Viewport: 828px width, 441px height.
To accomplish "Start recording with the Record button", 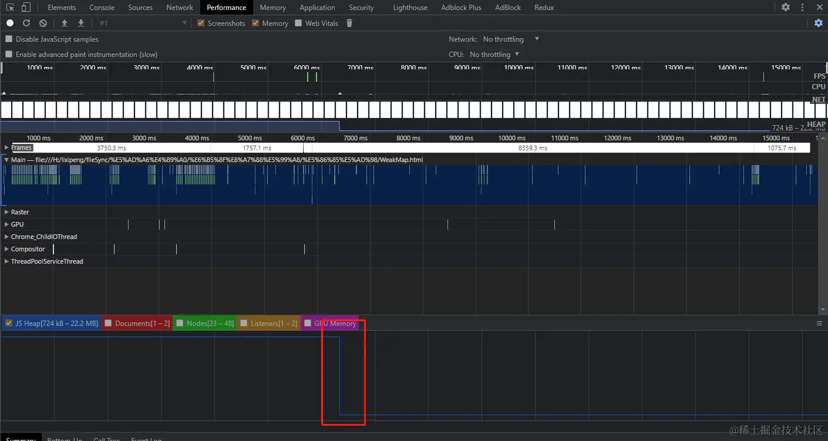I will 10,23.
